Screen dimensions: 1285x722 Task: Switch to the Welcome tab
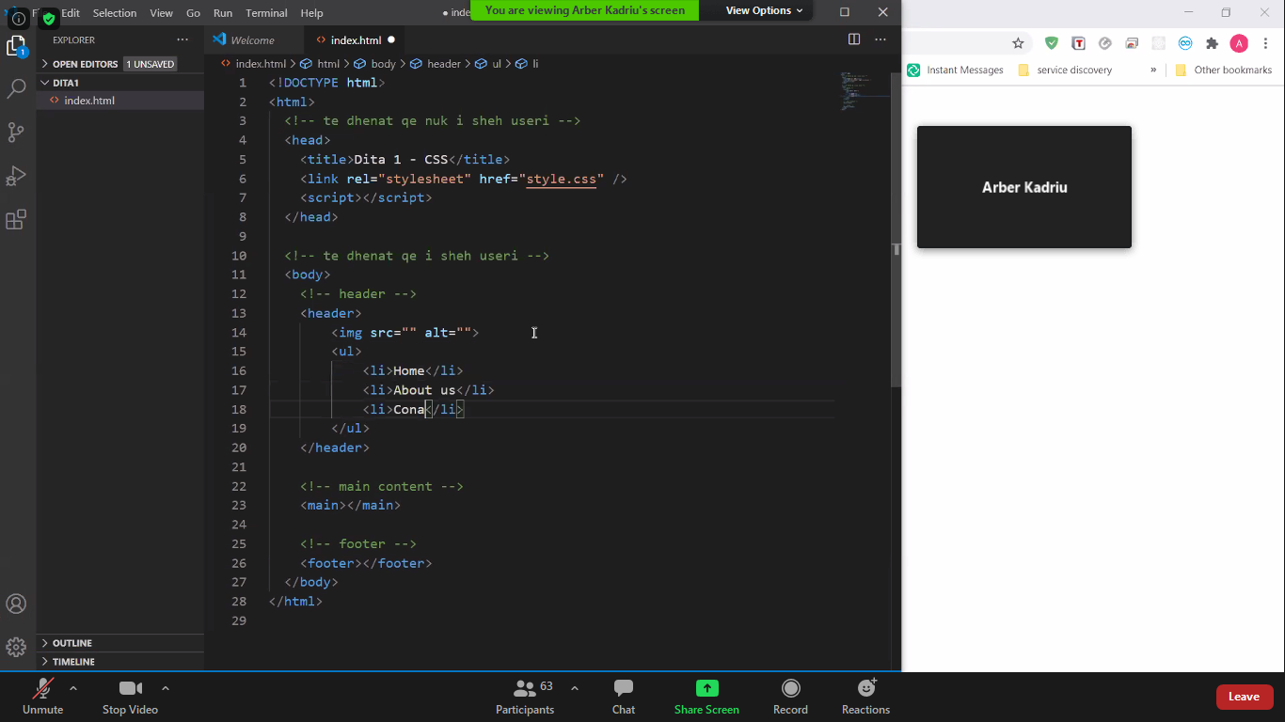coord(252,40)
